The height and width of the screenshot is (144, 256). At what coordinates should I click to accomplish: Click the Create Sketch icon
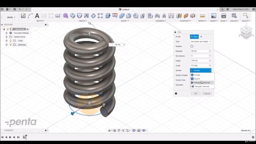point(23,16)
